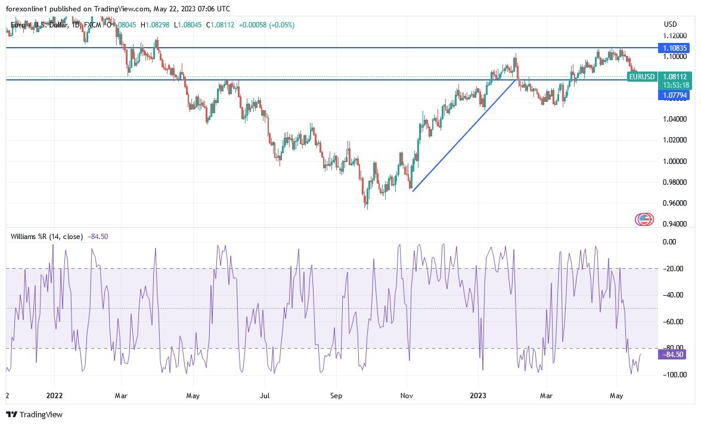This screenshot has height=425, width=701.
Task: Select the Nov label on the time axis
Action: coord(405,395)
